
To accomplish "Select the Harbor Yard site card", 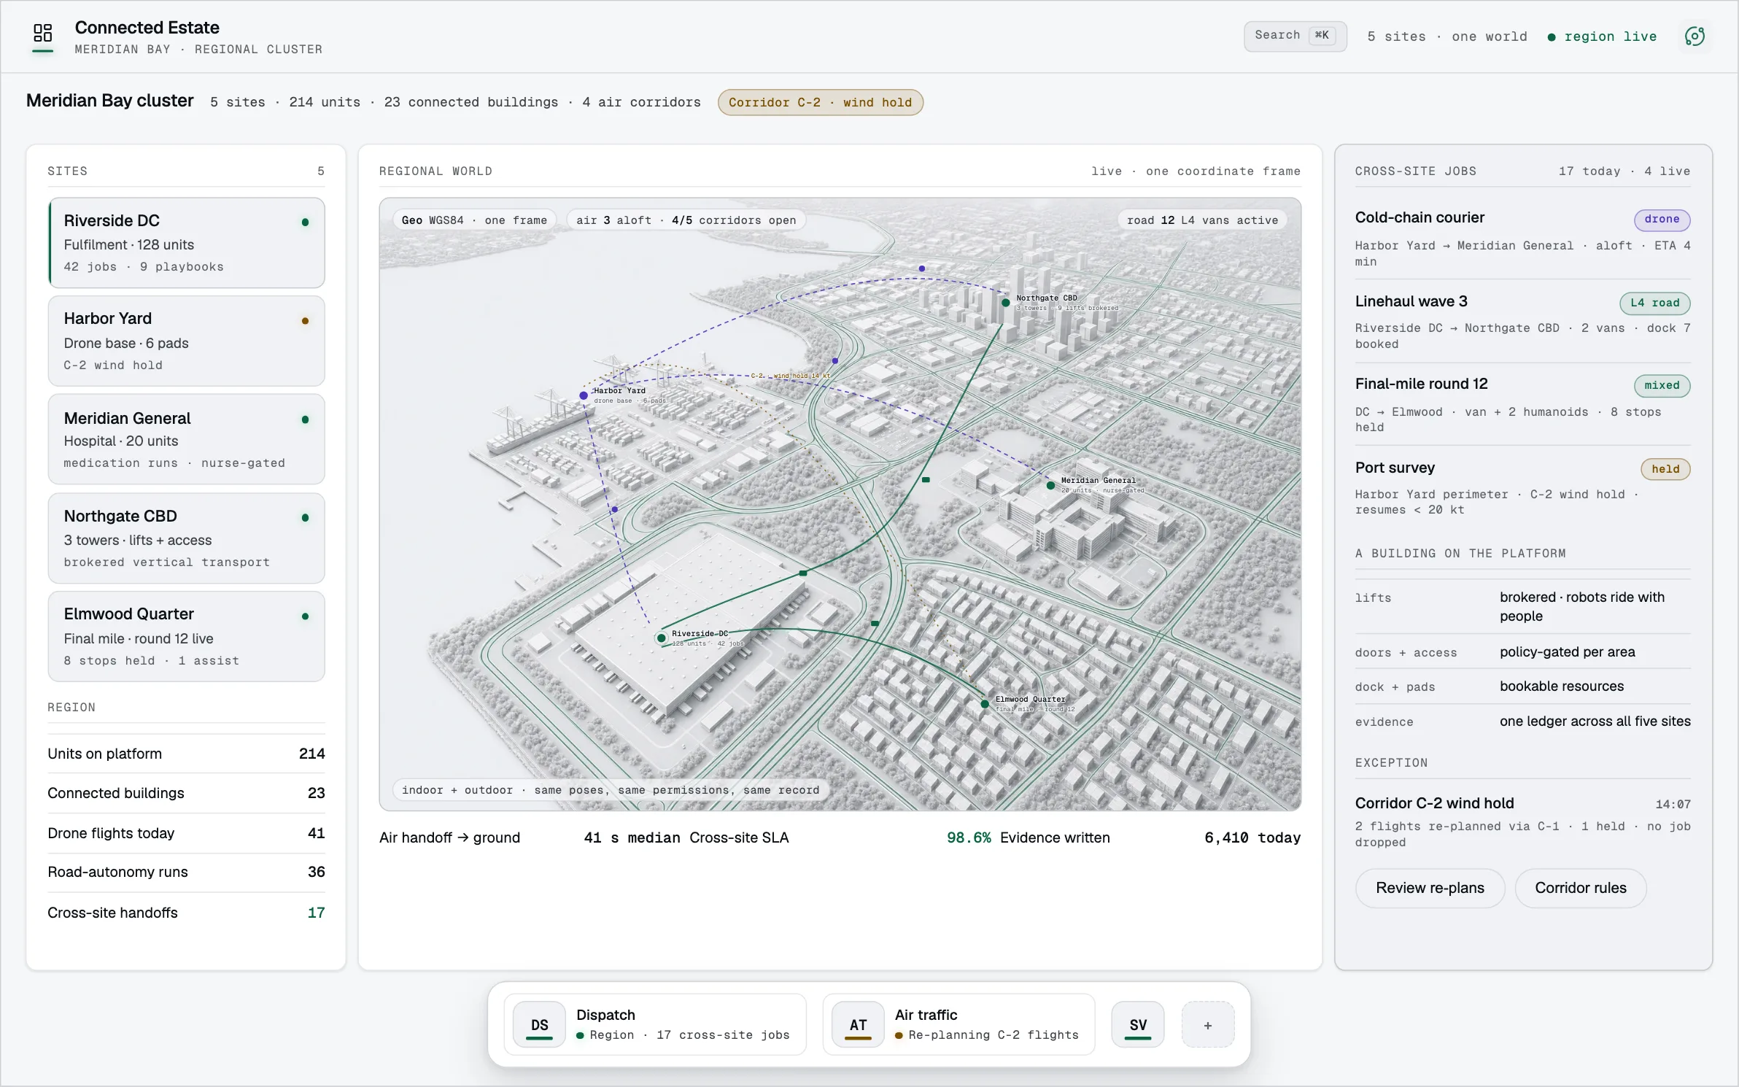I will [187, 341].
